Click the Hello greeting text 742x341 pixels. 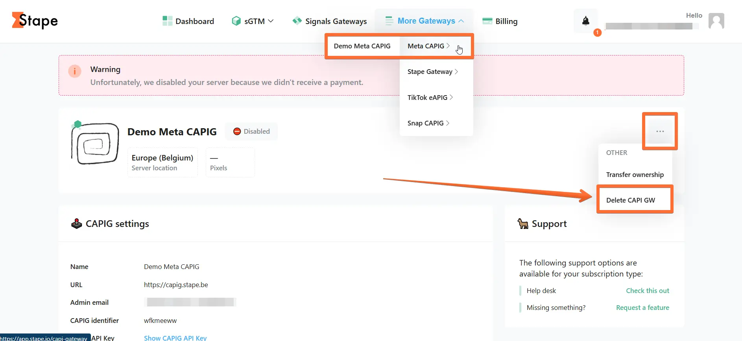(x=694, y=15)
